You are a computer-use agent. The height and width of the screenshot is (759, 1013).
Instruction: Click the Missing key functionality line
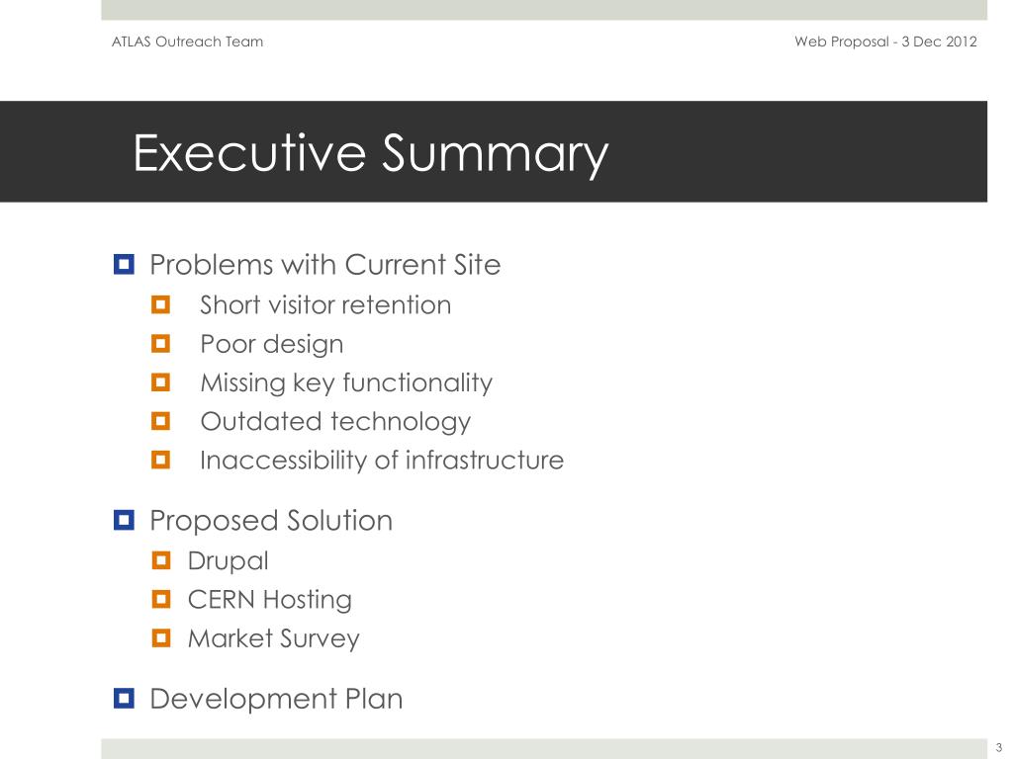click(345, 382)
